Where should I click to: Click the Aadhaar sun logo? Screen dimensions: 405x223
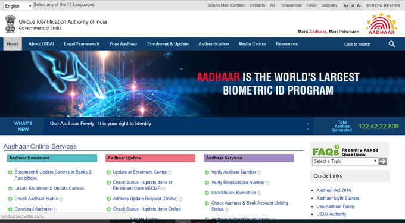click(x=381, y=24)
